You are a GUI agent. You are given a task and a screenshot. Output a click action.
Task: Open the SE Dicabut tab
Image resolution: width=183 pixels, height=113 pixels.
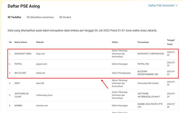(x=65, y=17)
